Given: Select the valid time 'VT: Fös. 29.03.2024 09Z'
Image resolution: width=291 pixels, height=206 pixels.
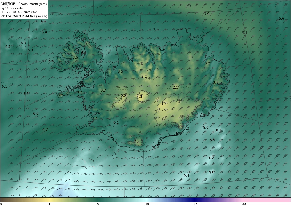Looking at the screenshot, I should click(18, 16).
